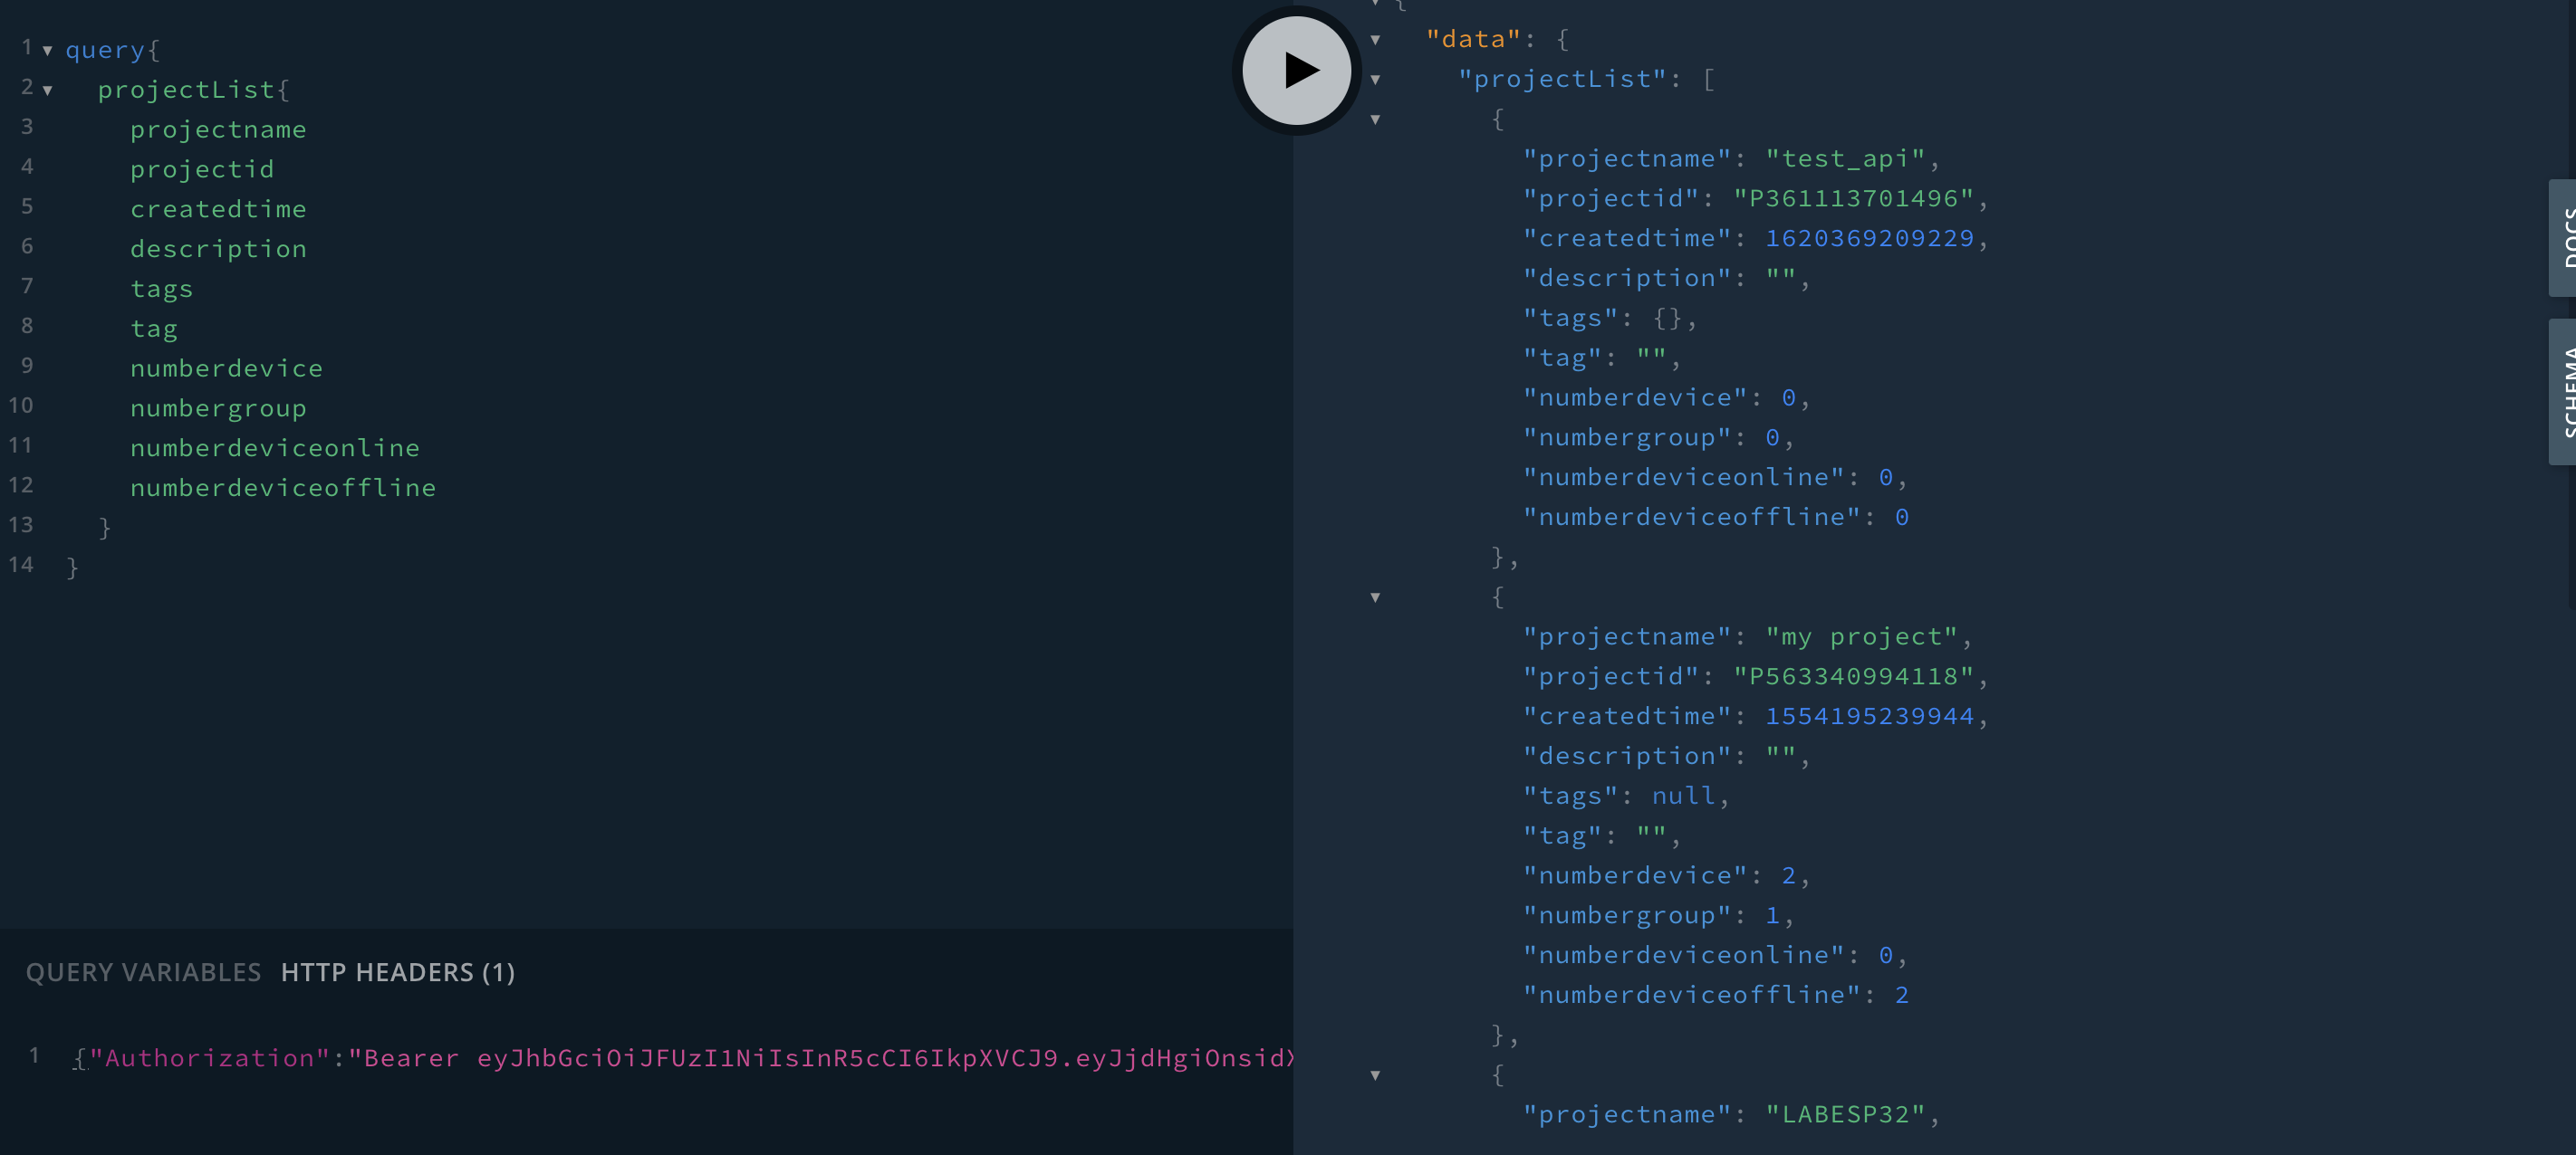The height and width of the screenshot is (1155, 2576).
Task: Click the createdtime field in the query
Action: 218,209
